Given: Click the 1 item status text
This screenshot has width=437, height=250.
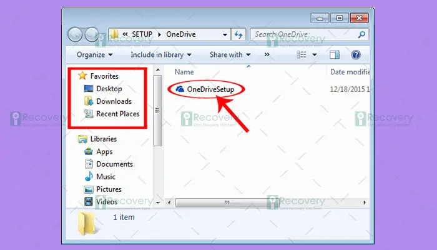Looking at the screenshot, I should tap(124, 217).
